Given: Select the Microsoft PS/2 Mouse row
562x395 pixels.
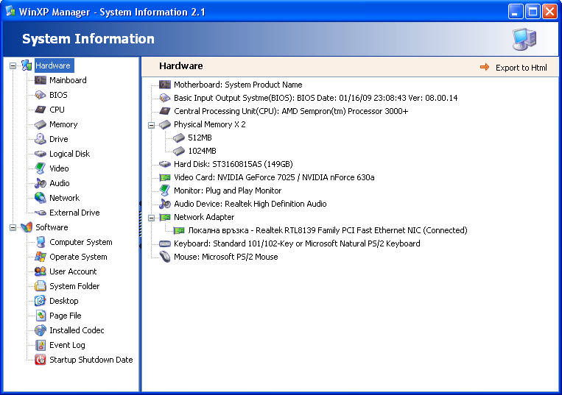Looking at the screenshot, I should [226, 257].
